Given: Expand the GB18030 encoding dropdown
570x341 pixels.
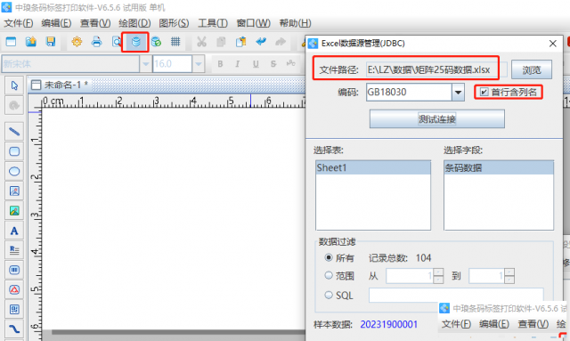Looking at the screenshot, I should click(x=458, y=93).
